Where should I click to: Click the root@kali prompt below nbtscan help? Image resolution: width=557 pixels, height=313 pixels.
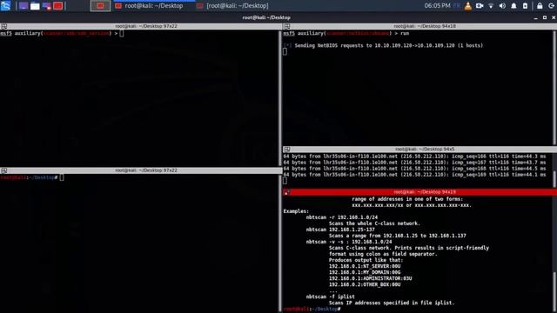312,310
